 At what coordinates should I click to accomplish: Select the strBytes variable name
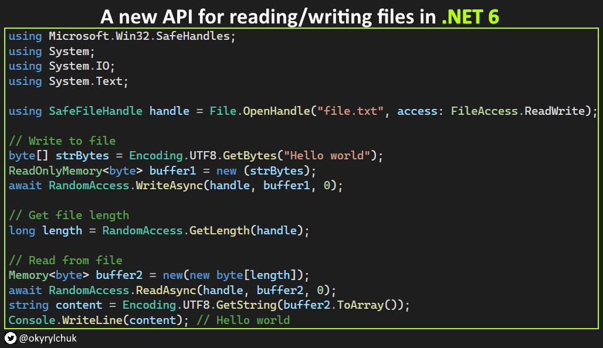click(82, 155)
